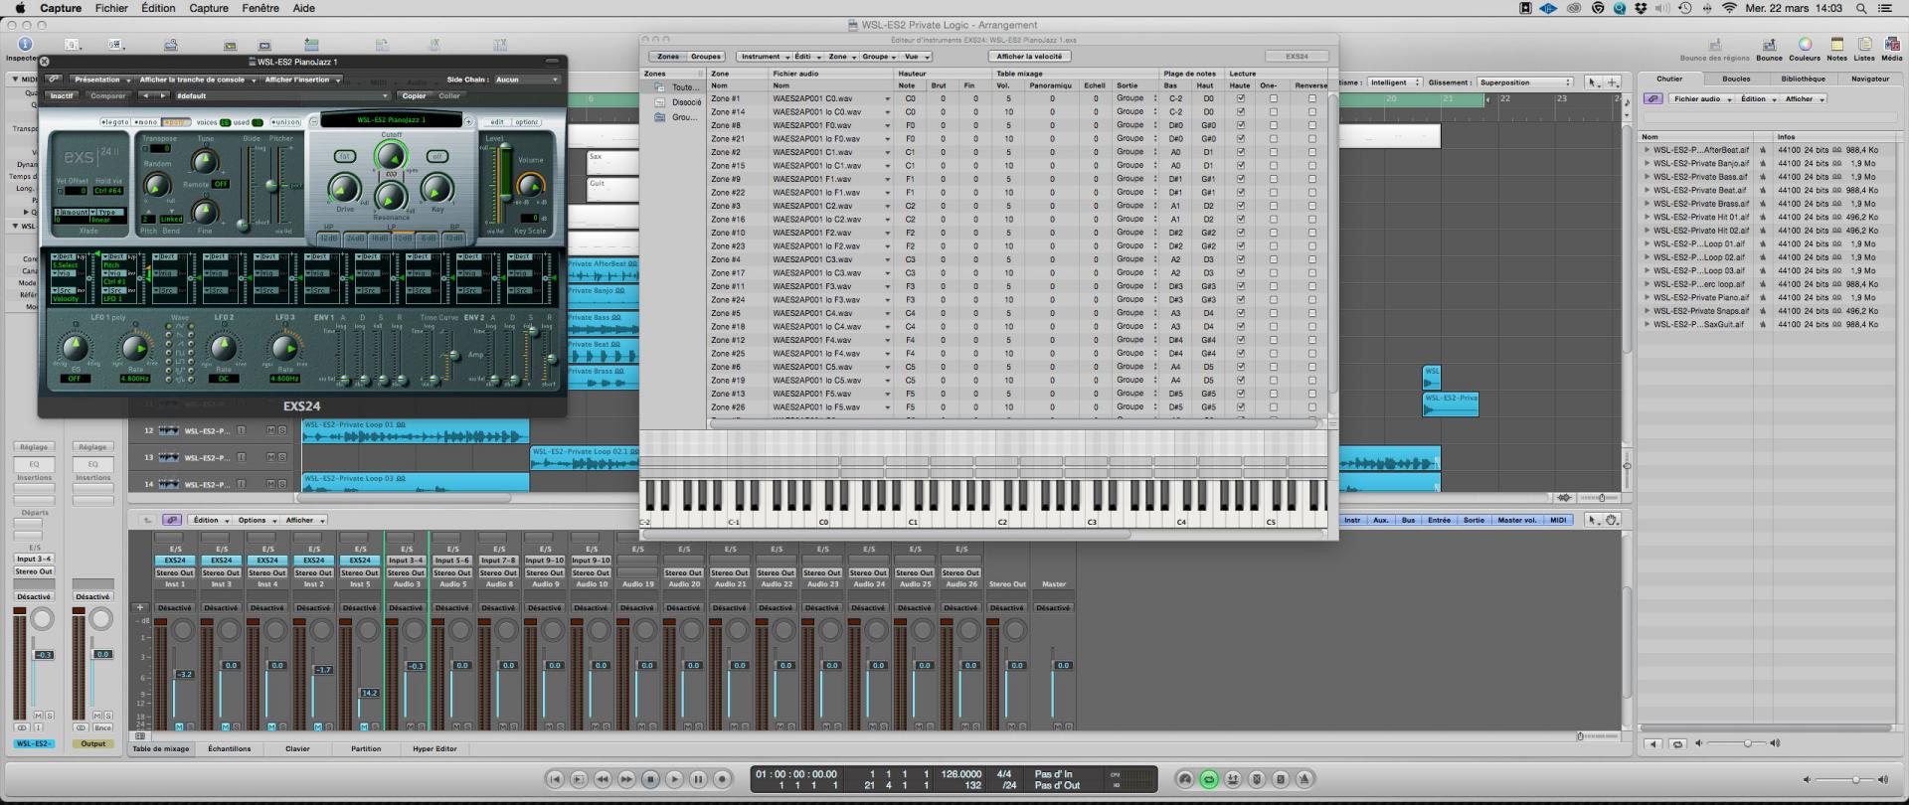Toggle Reverse checkbox for Zone #14
This screenshot has width=1909, height=805.
tap(1311, 112)
